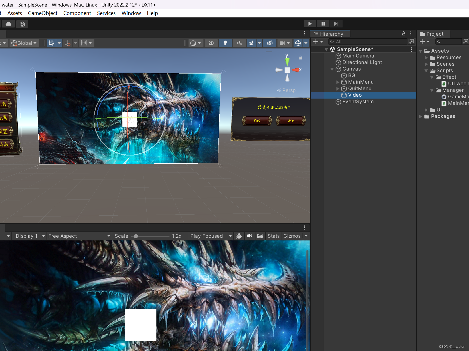Image resolution: width=469 pixels, height=351 pixels.
Task: Open the UITween script asset
Action: coord(455,84)
